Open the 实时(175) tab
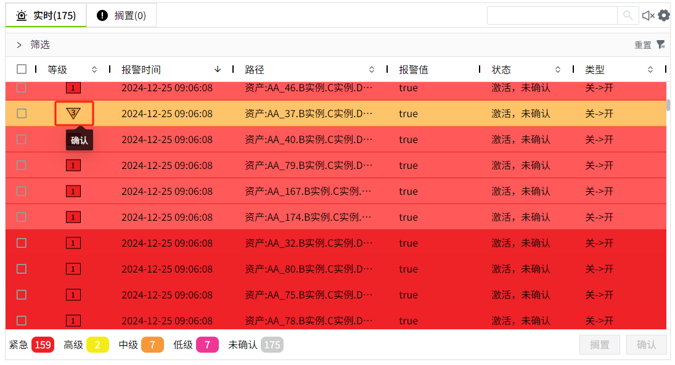Screen dimensions: 675x365 tap(46, 15)
